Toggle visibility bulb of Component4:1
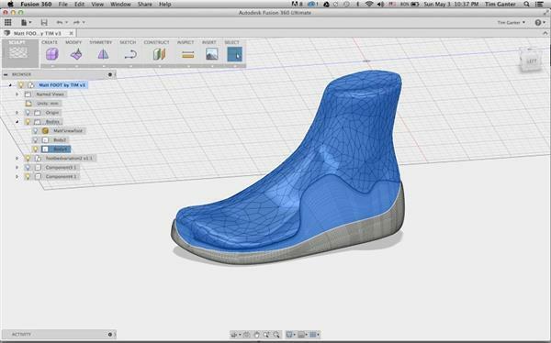Viewport: 551px width, 343px height. point(28,177)
